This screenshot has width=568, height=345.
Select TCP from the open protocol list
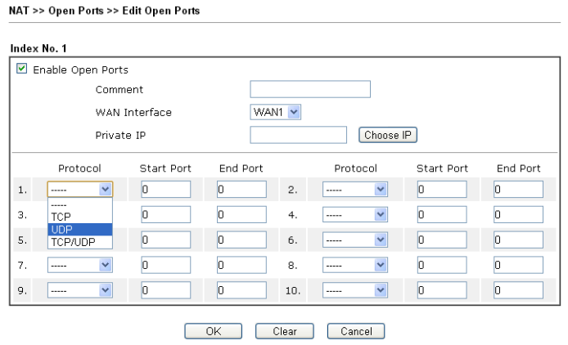coord(61,217)
